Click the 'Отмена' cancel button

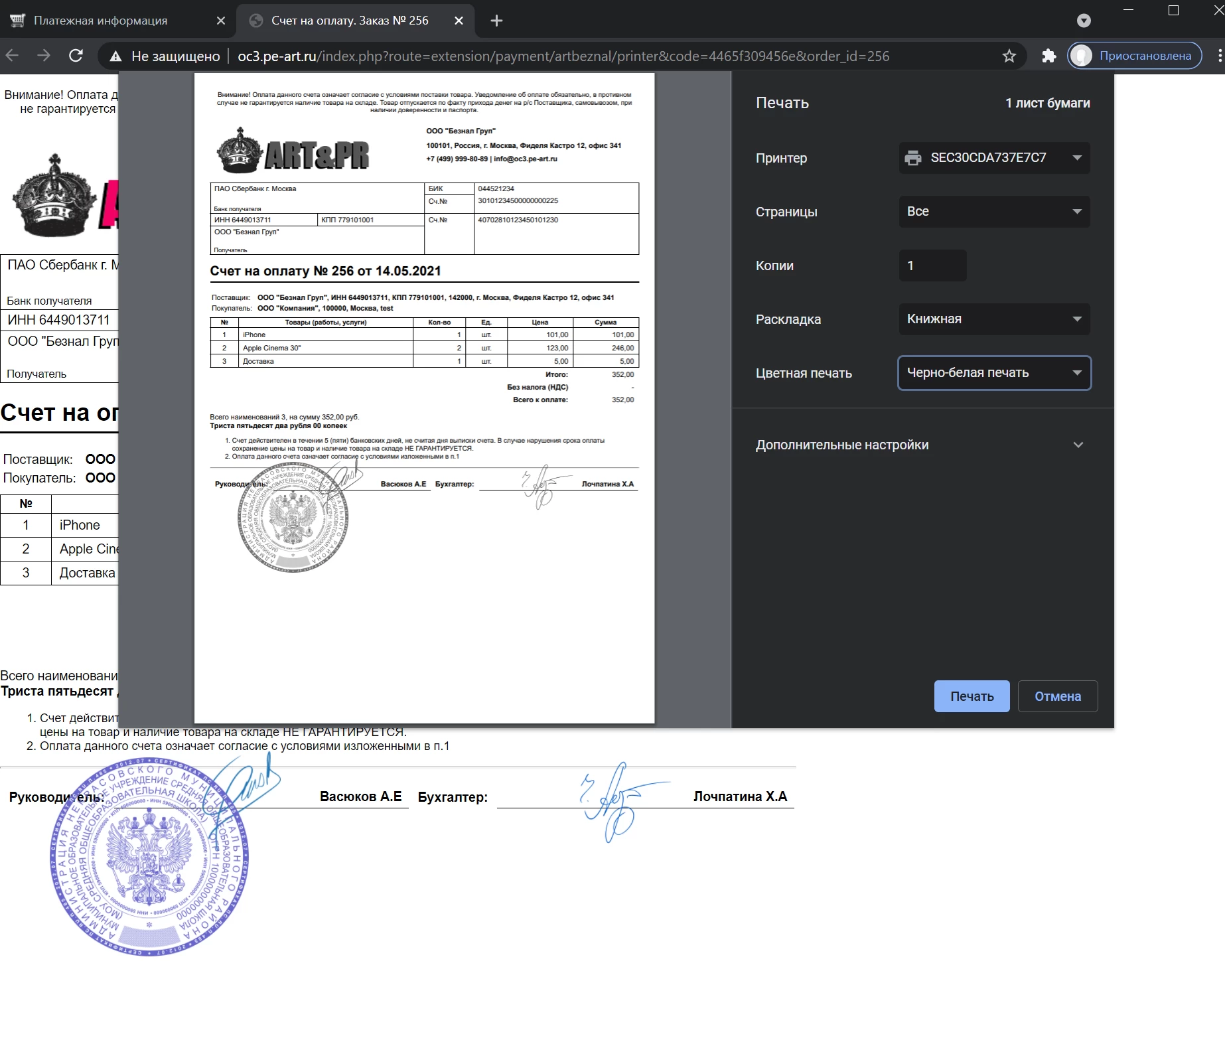coord(1058,696)
